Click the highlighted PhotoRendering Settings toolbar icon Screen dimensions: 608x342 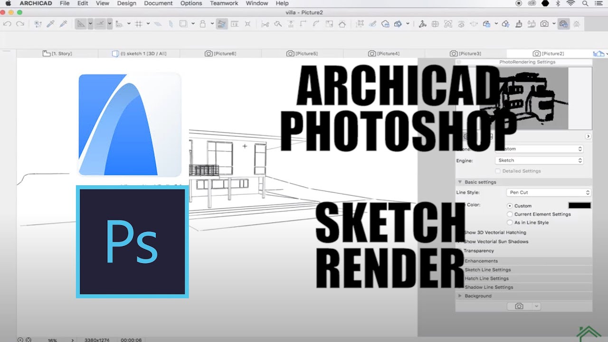564,24
